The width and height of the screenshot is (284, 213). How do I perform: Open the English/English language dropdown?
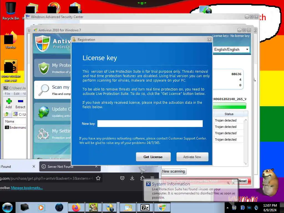(231, 49)
